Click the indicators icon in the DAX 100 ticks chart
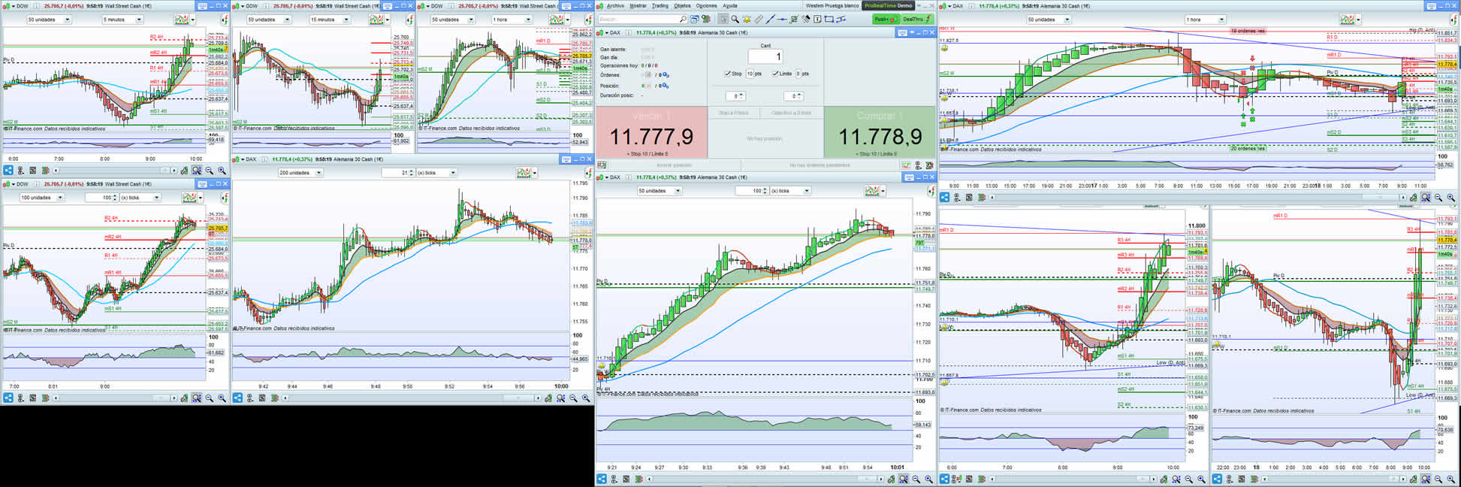 [x=872, y=191]
